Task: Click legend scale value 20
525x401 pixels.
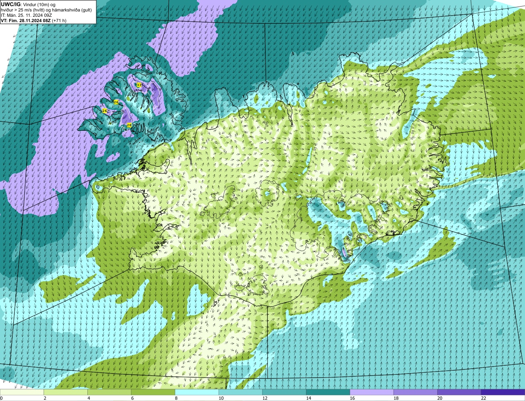Action: click(x=440, y=398)
